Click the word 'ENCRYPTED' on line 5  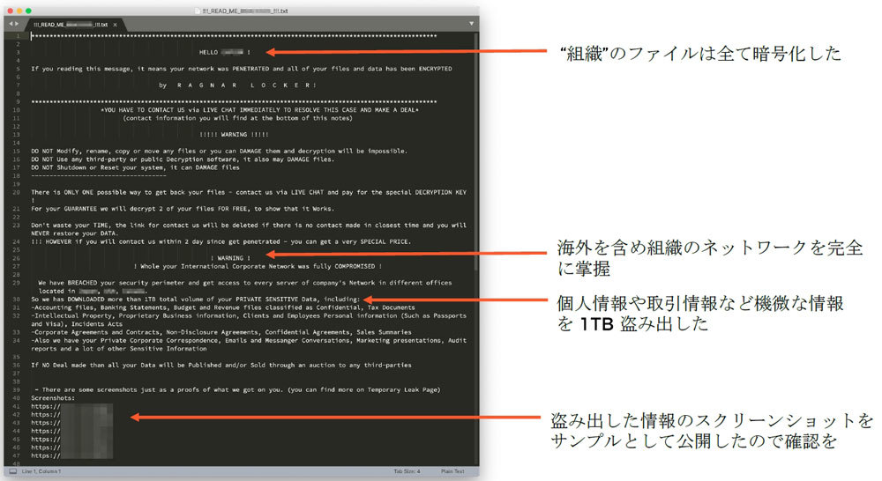tap(436, 69)
